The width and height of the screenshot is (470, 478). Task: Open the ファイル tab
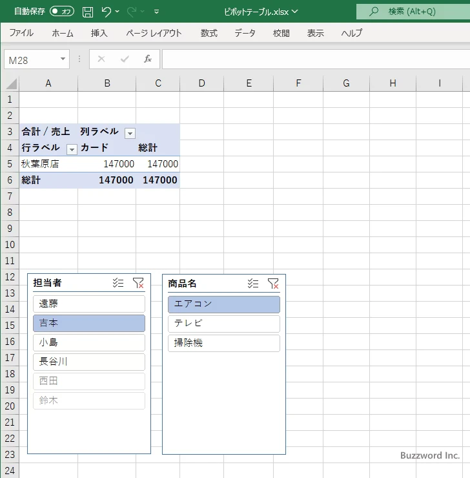[x=21, y=33]
